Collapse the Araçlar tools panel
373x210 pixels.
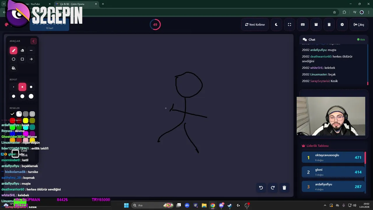[x=33, y=41]
